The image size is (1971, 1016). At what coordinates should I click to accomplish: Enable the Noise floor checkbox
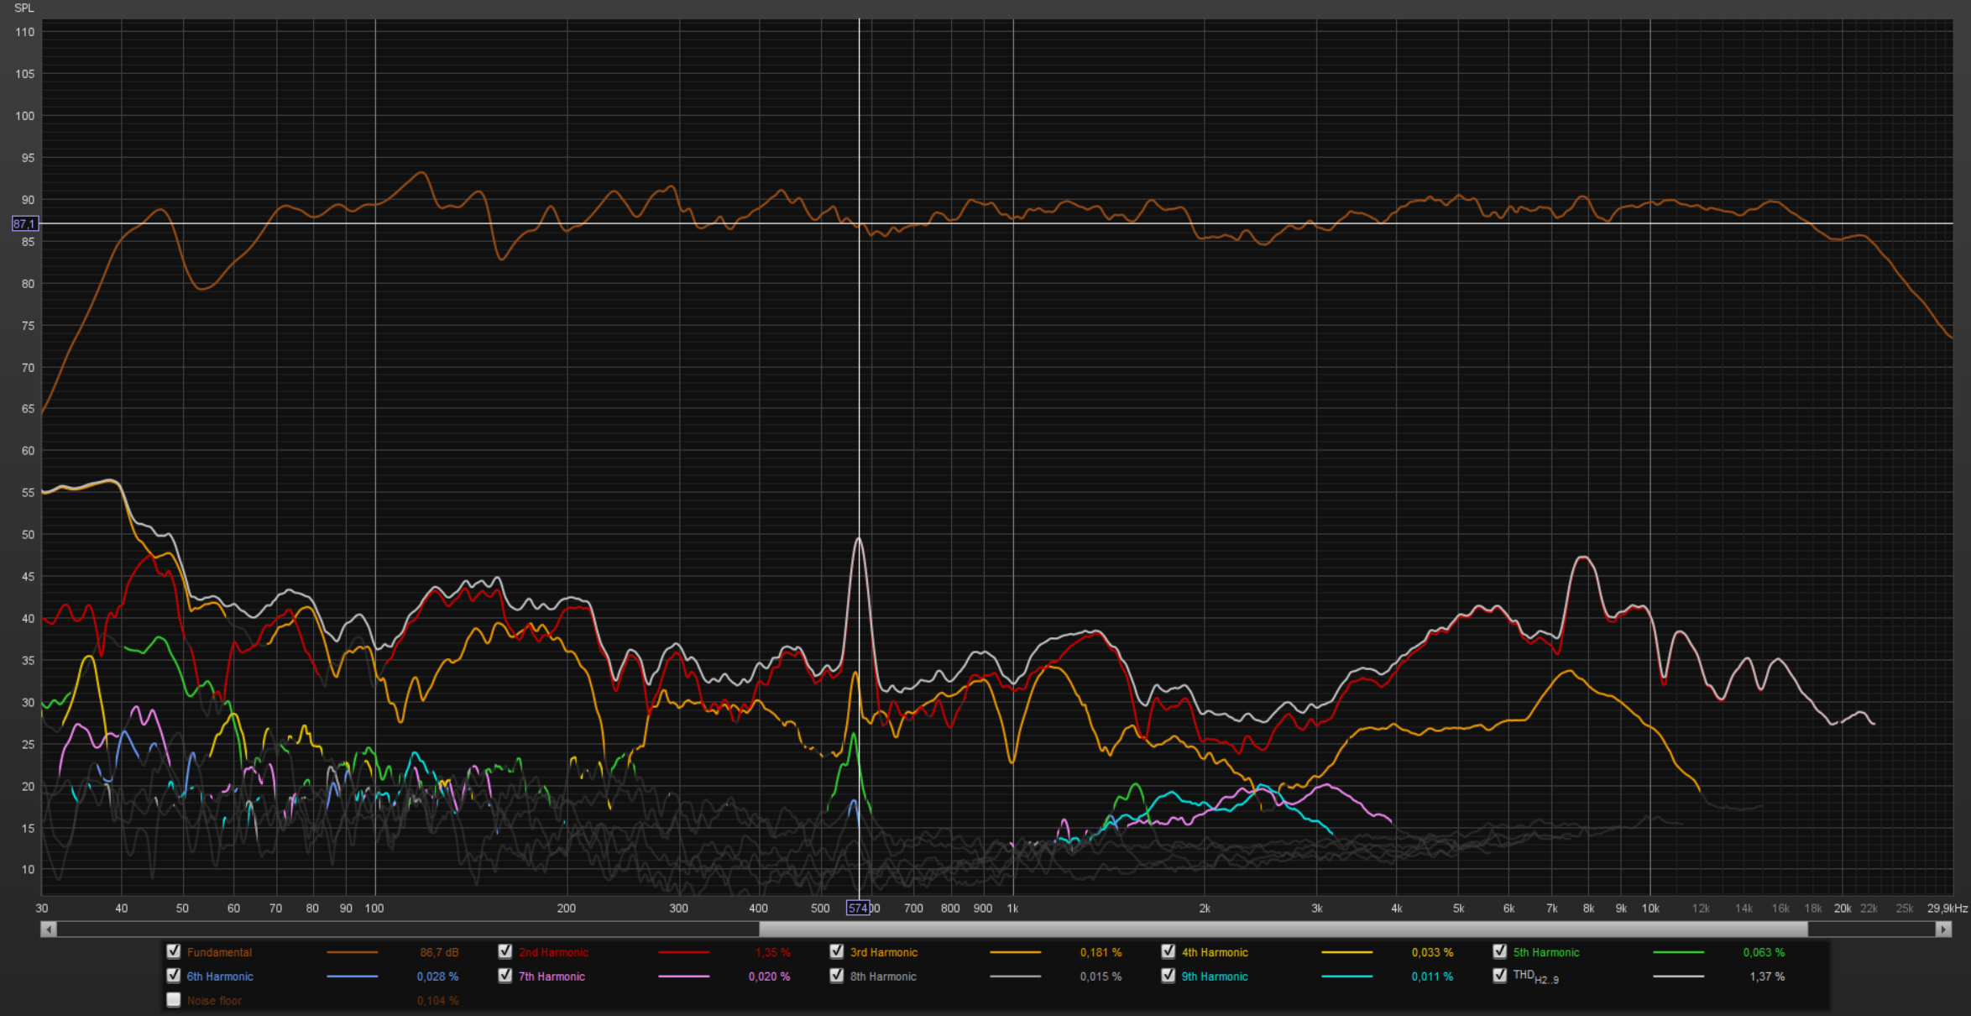[x=174, y=1000]
